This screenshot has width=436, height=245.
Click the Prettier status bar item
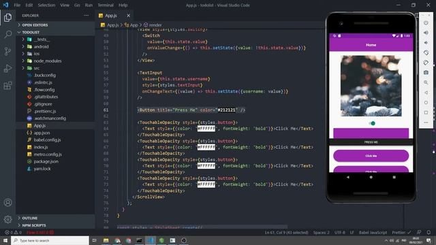click(401, 232)
